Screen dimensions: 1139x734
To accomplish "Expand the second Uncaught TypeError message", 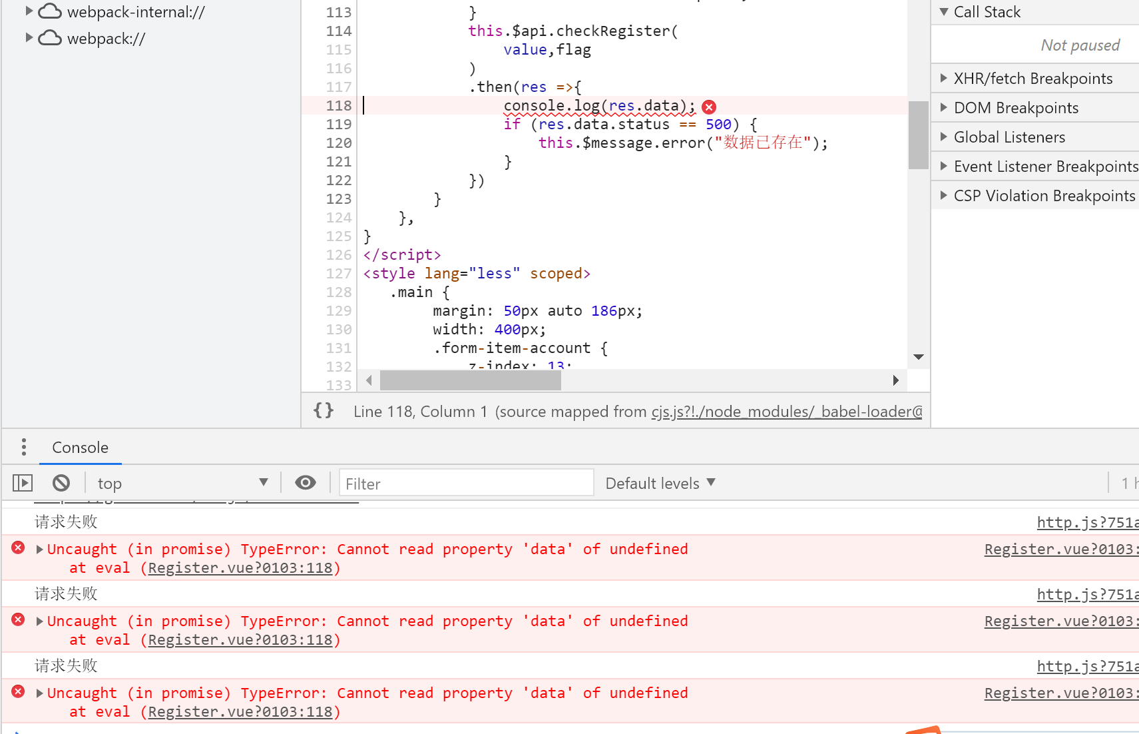I will click(39, 621).
